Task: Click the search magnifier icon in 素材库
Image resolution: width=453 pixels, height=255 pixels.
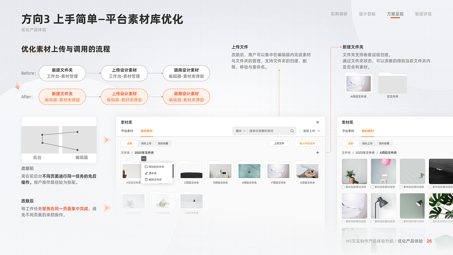Action: (x=292, y=131)
